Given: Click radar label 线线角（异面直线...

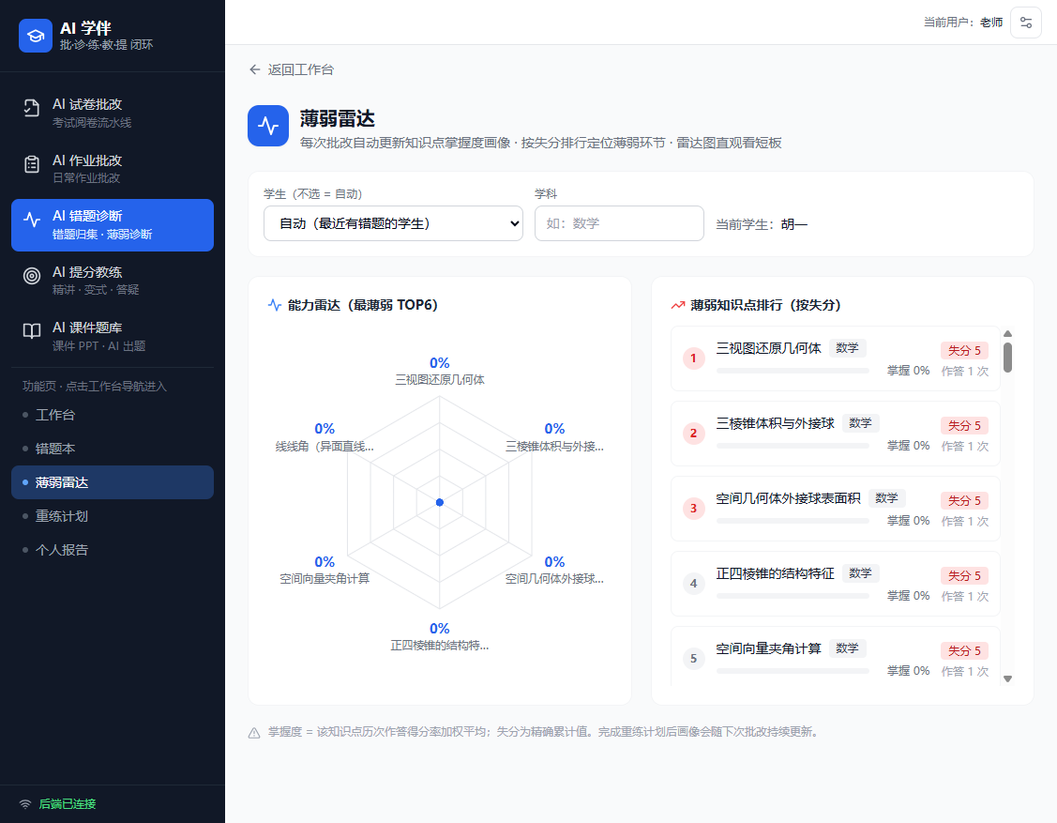Looking at the screenshot, I should [x=325, y=447].
